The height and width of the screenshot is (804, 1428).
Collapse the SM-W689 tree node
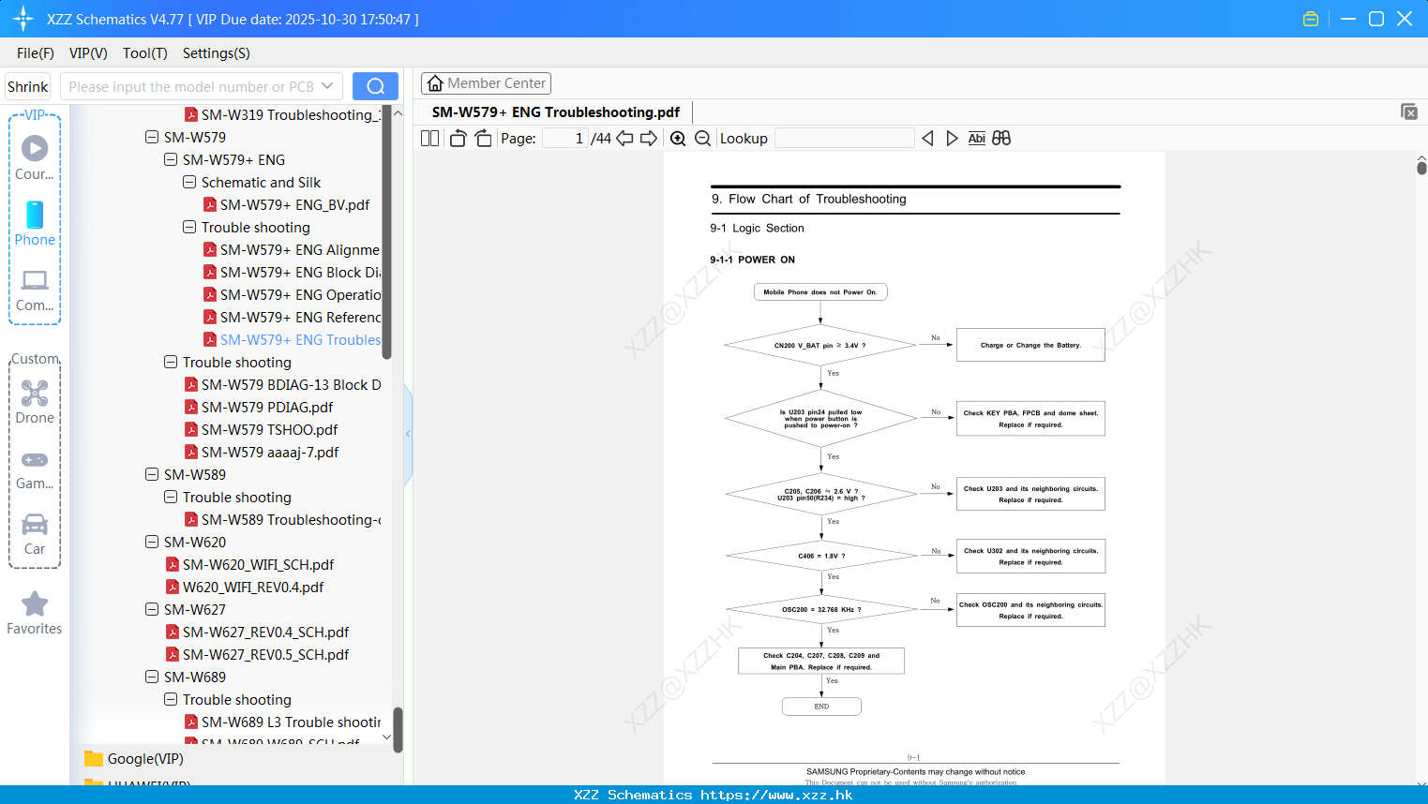pyautogui.click(x=152, y=677)
